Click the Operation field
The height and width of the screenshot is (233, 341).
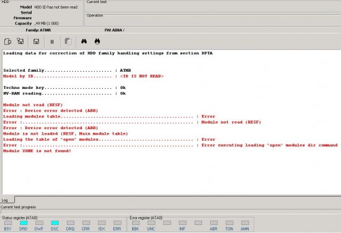coord(213,21)
